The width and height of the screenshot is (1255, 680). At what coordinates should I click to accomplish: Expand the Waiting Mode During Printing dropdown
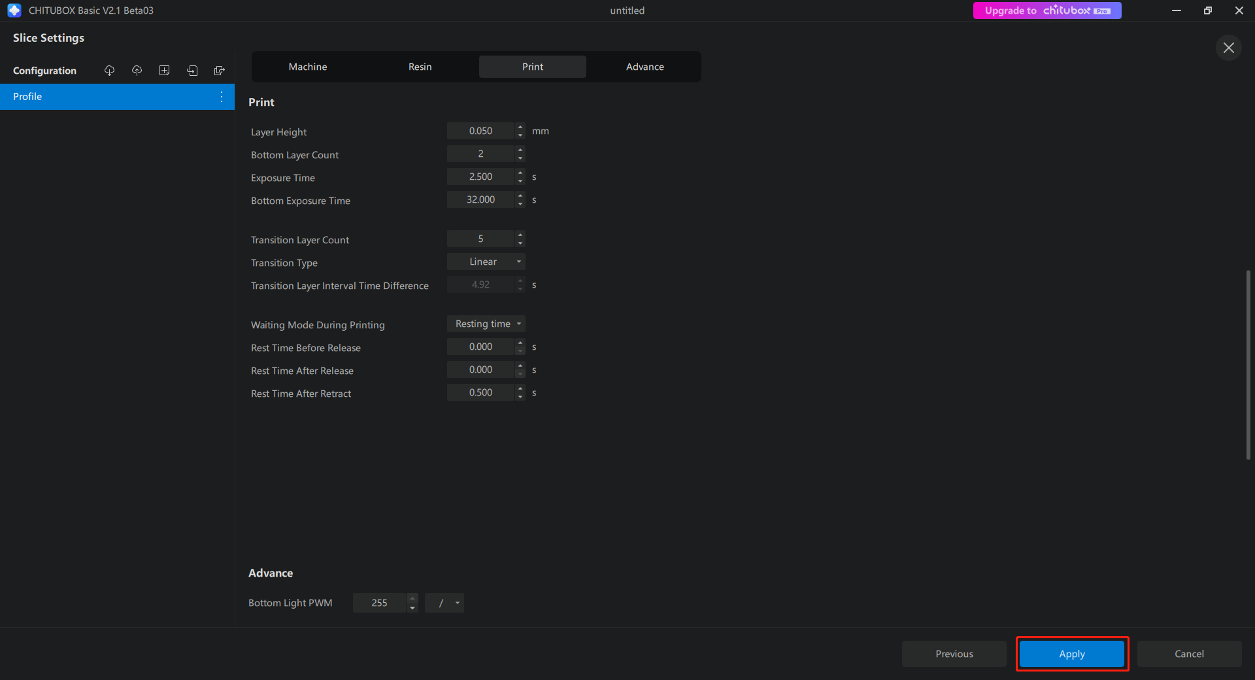click(486, 324)
